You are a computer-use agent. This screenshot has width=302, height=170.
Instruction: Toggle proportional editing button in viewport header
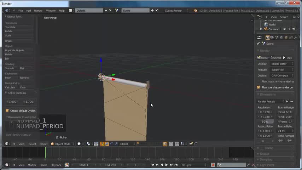tap(171, 144)
